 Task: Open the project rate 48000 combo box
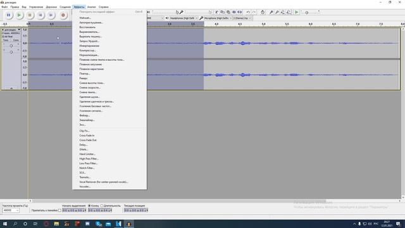(11, 210)
